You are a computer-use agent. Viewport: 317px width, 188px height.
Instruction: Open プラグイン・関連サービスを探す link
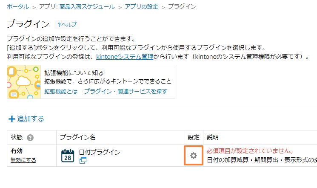tap(126, 91)
